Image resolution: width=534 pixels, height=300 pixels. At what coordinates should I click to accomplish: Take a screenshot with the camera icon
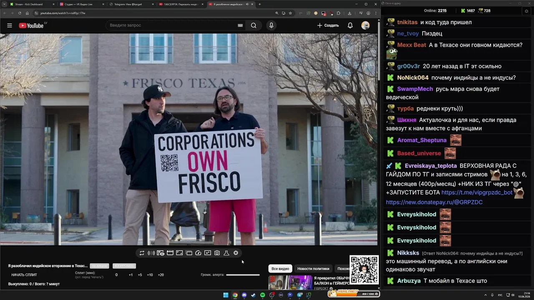pos(217,253)
